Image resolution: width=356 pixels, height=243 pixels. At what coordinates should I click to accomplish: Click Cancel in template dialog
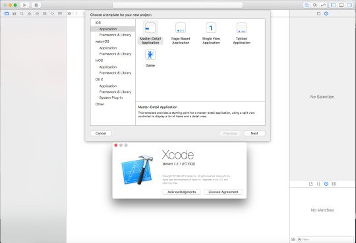(101, 134)
